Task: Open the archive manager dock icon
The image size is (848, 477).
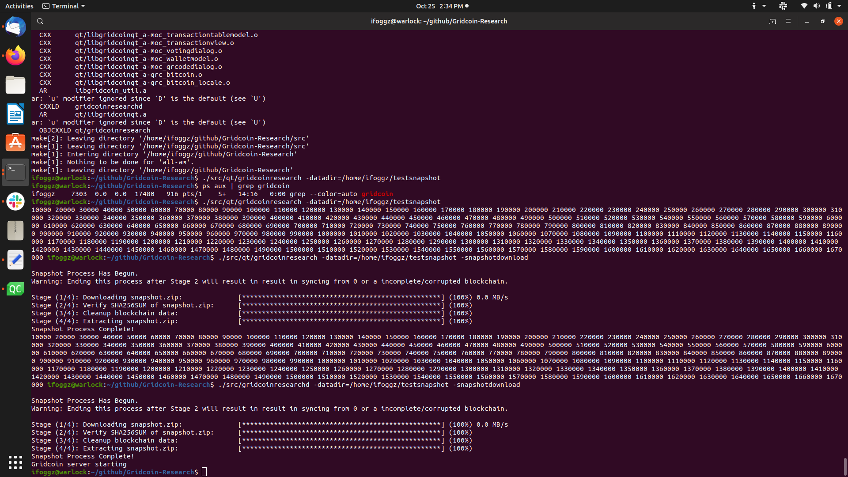Action: click(15, 231)
